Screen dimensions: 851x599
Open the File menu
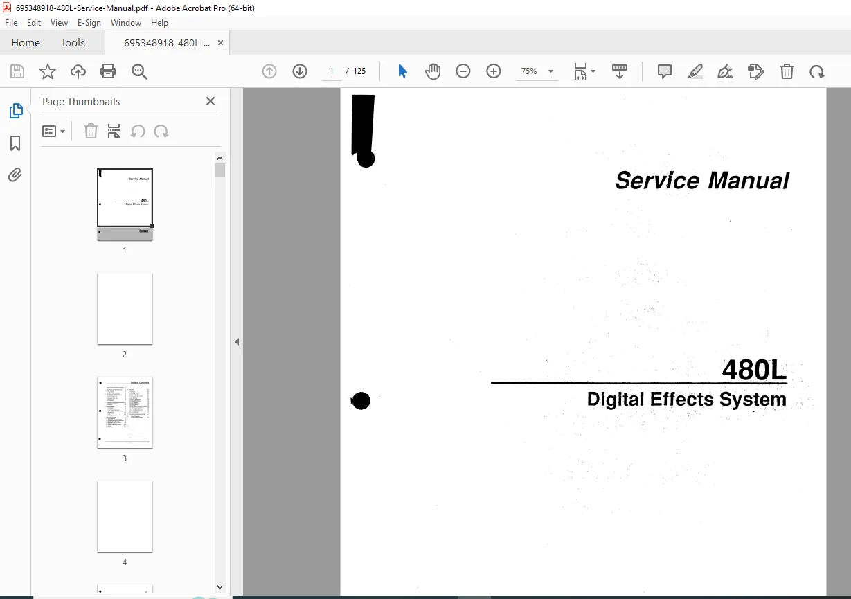(x=11, y=23)
